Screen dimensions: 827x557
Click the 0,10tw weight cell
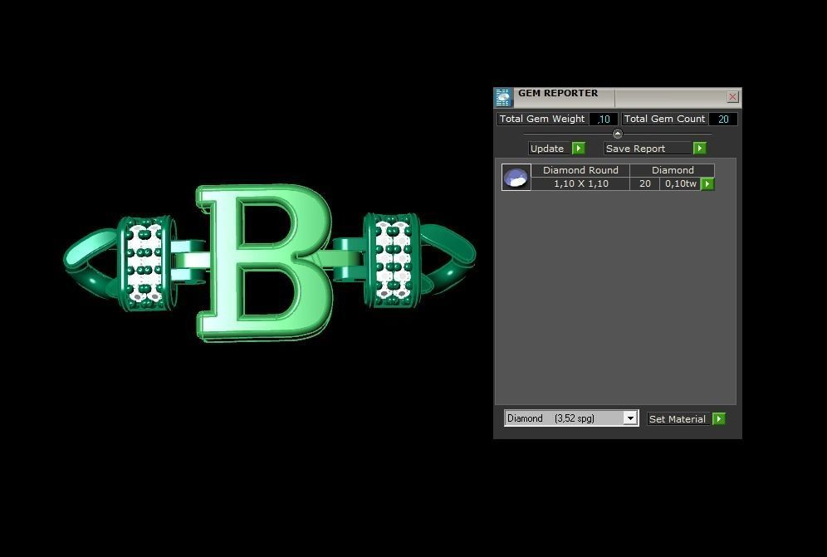tap(680, 183)
